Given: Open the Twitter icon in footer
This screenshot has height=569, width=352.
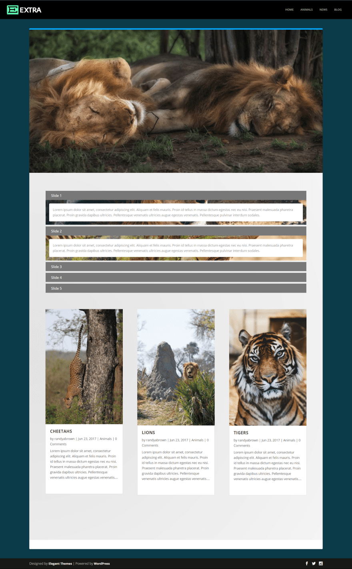Looking at the screenshot, I should [314, 563].
